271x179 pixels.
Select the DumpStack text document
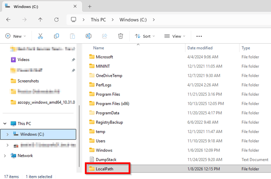[106, 159]
